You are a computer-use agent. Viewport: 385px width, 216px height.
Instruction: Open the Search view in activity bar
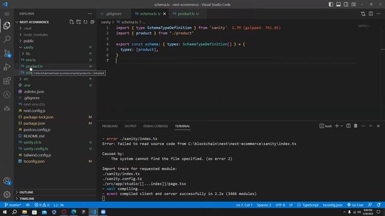7,39
